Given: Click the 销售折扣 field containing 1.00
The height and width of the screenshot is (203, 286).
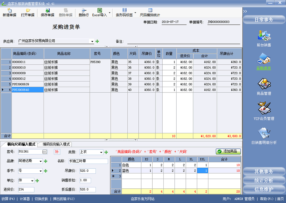Looking at the screenshot, I should 85,180.
